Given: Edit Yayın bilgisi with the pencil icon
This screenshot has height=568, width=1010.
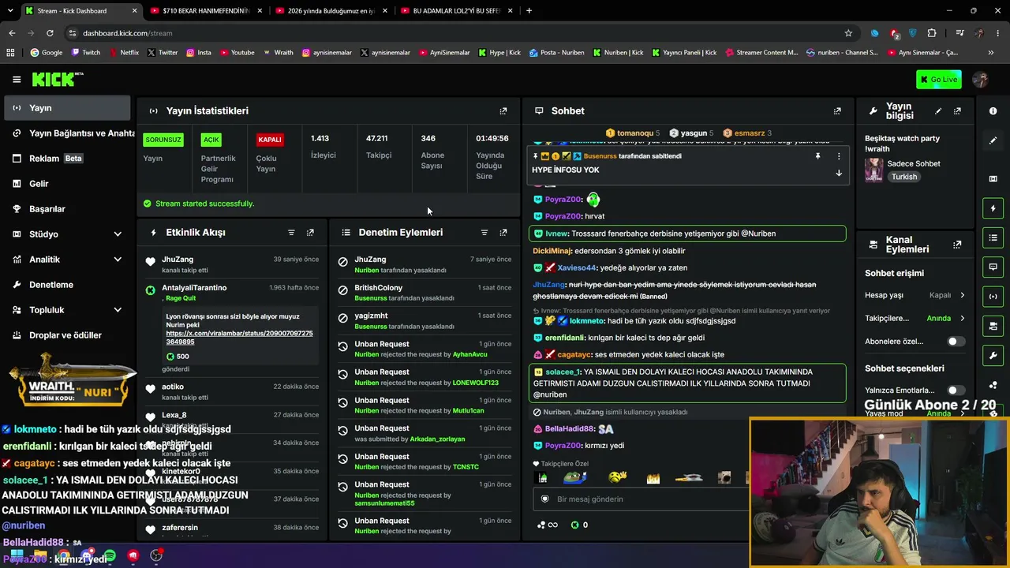Looking at the screenshot, I should [x=938, y=111].
